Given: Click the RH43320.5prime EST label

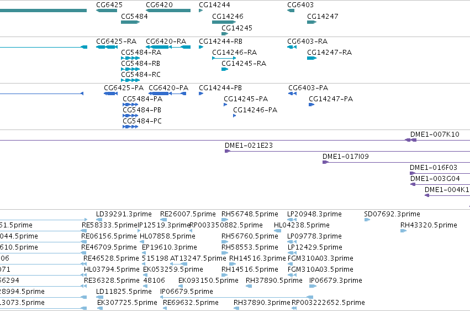Looking at the screenshot, I should pyautogui.click(x=429, y=225).
